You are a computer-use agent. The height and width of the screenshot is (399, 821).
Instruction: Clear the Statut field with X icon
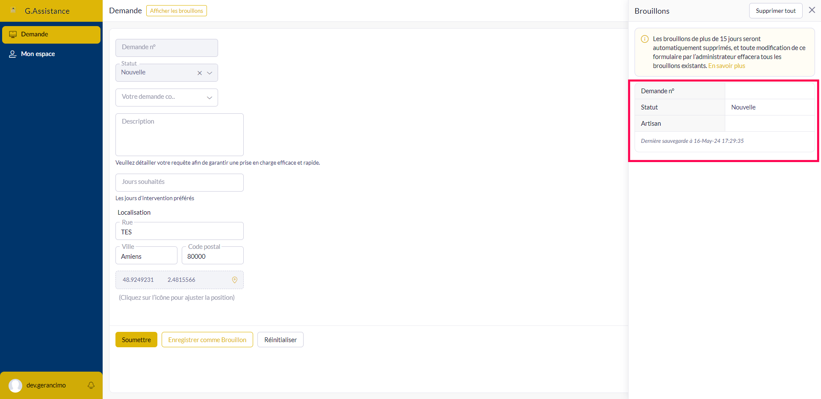200,73
